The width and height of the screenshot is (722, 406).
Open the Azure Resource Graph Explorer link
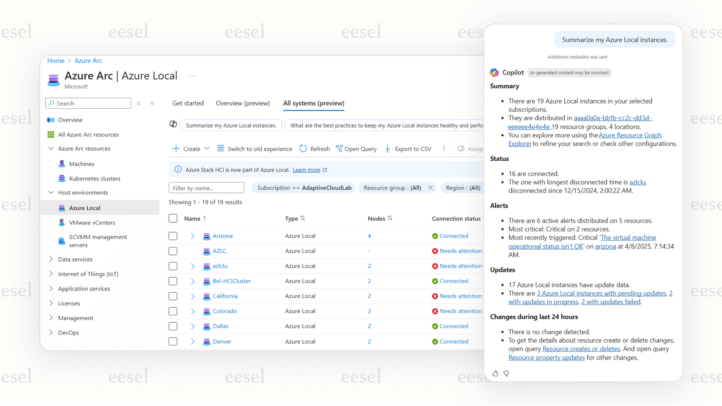click(x=630, y=135)
